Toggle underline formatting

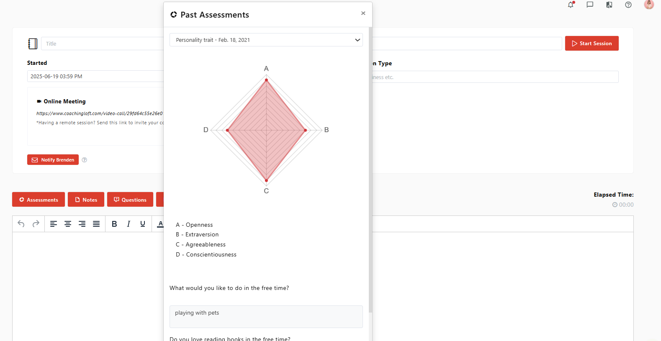pos(143,224)
